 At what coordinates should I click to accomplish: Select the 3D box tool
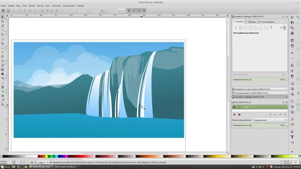tap(2, 43)
